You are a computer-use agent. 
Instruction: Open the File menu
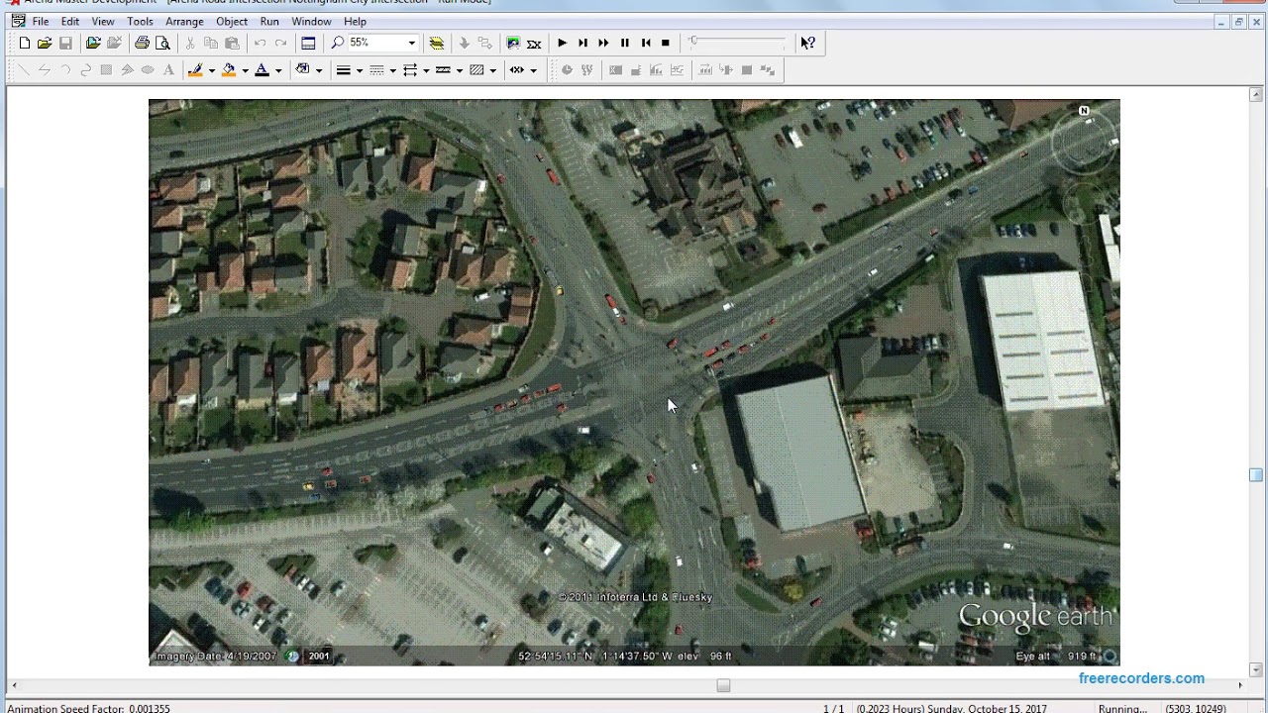[x=41, y=22]
